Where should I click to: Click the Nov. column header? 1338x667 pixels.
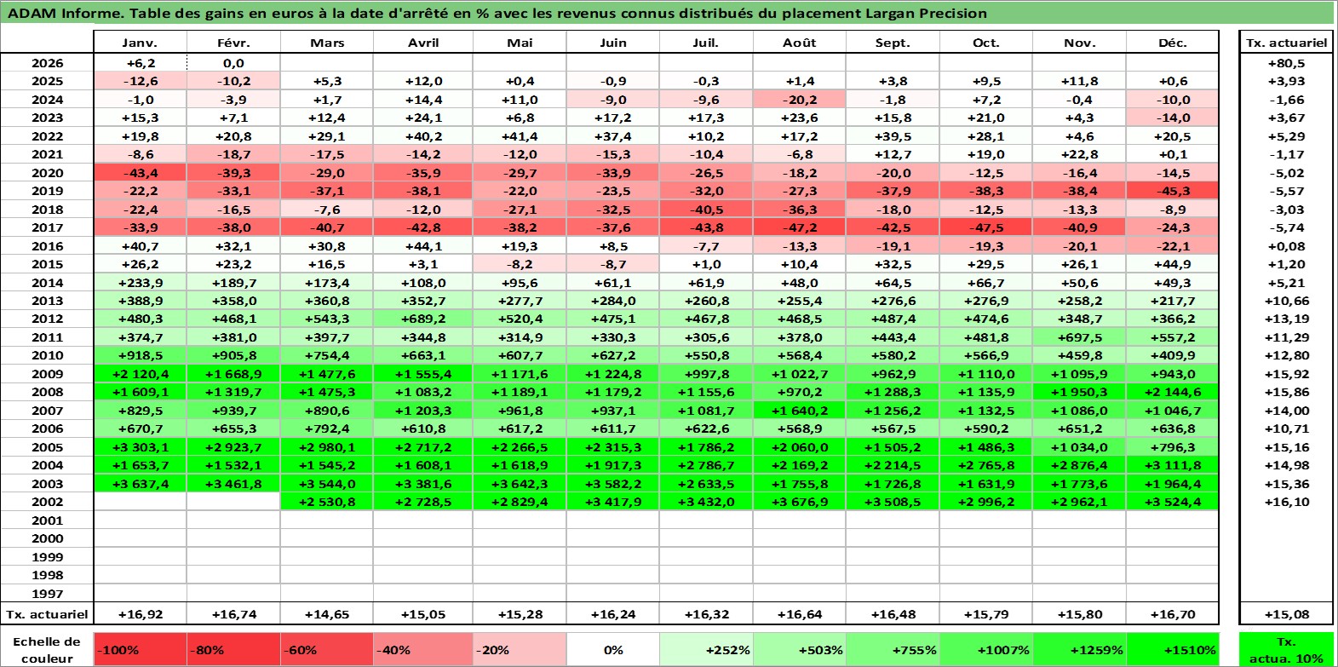pos(1079,43)
